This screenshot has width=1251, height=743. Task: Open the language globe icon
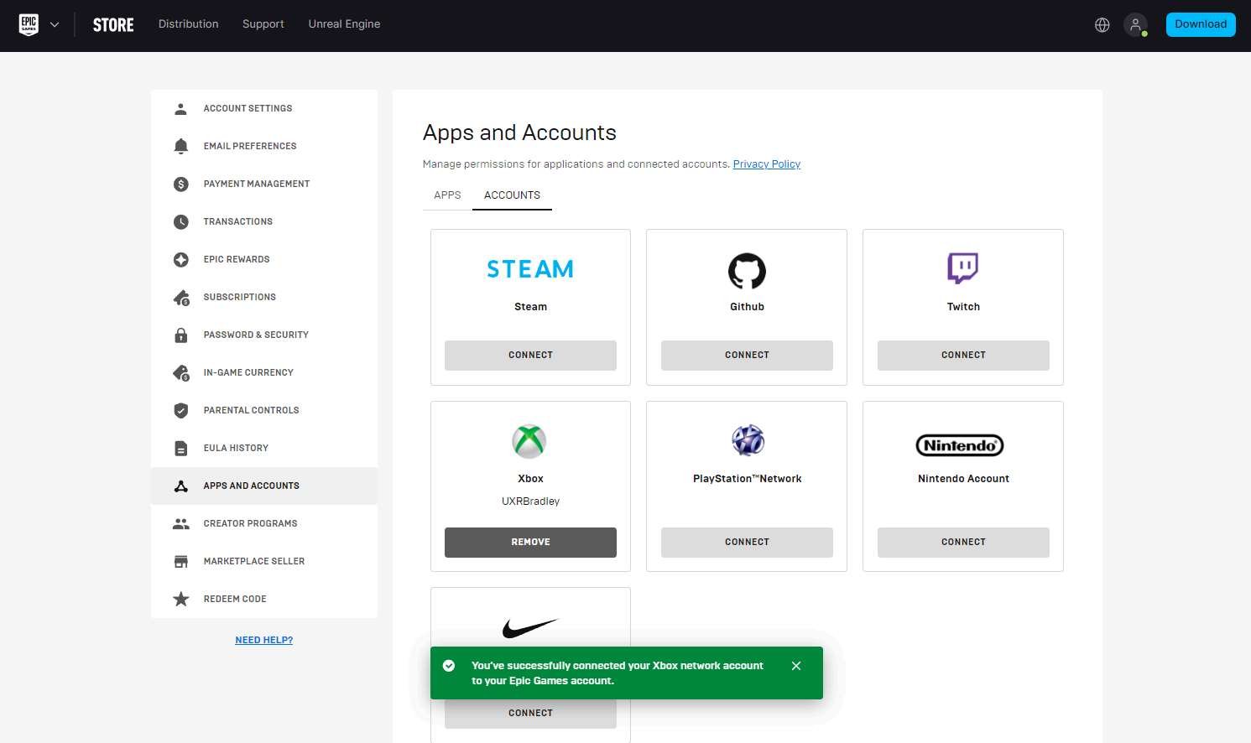point(1102,25)
